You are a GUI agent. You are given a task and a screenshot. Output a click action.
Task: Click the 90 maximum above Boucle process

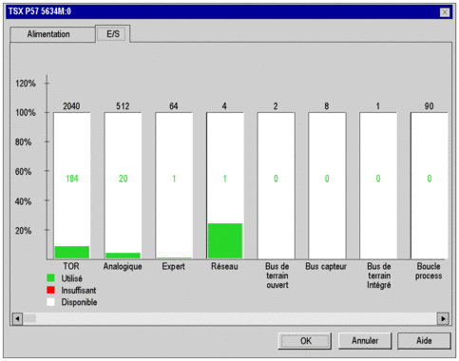click(429, 106)
